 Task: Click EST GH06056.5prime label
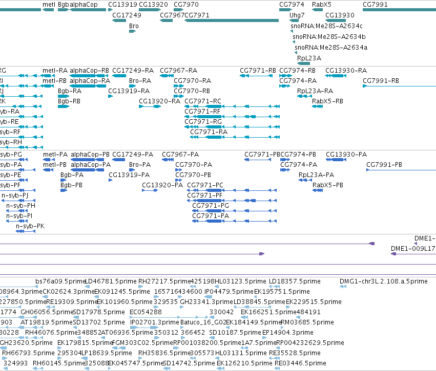(x=47, y=312)
